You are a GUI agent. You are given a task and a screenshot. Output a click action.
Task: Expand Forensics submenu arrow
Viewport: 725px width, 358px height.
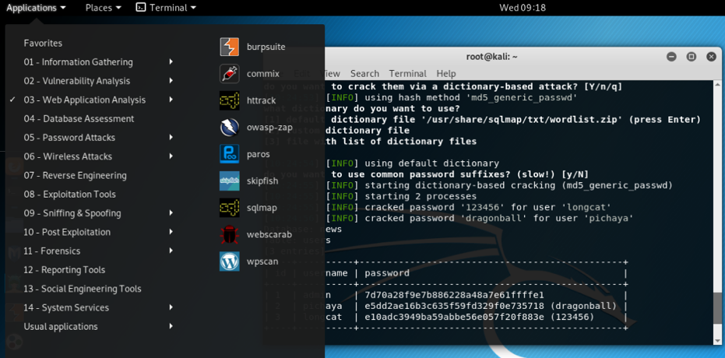[171, 251]
